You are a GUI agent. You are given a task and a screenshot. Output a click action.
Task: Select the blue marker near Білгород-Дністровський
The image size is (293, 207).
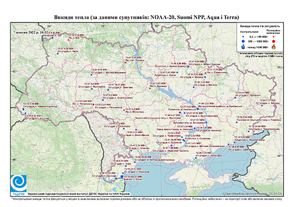tap(135, 162)
